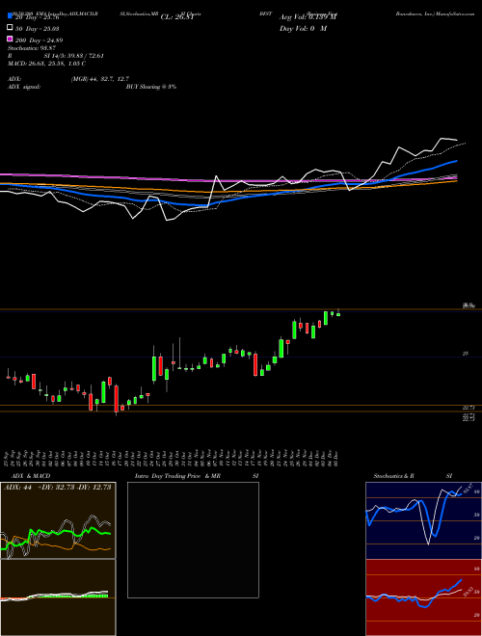Click the 'ADX & MACD' panel title

pyautogui.click(x=31, y=476)
